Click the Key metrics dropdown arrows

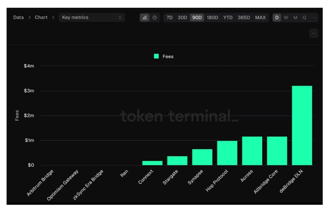click(120, 18)
